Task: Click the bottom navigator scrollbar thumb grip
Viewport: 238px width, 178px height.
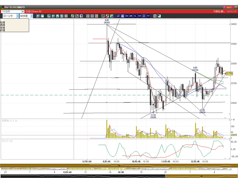Action: pos(201,176)
